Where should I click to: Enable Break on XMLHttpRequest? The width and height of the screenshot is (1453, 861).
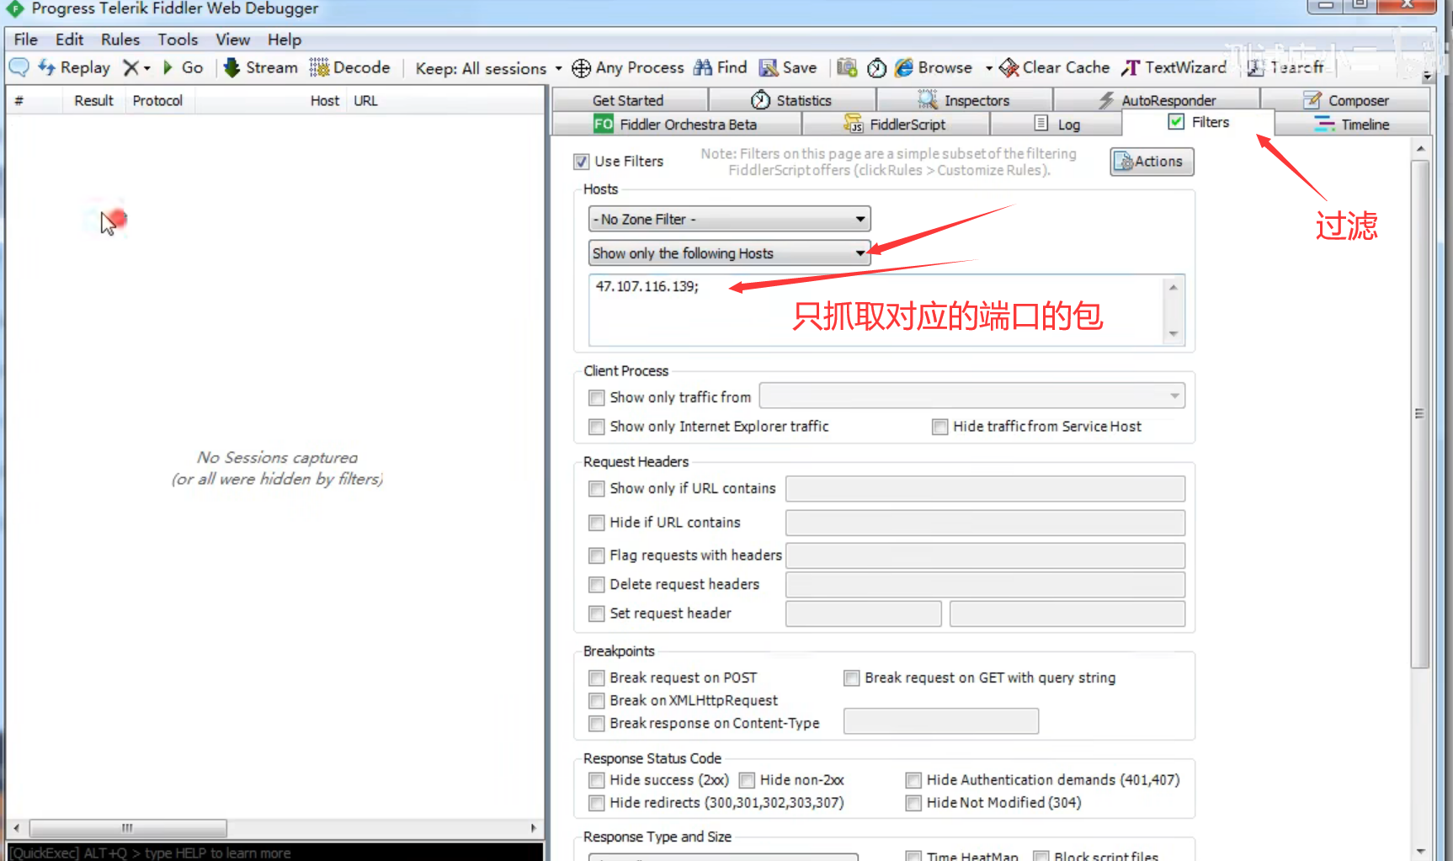[597, 700]
